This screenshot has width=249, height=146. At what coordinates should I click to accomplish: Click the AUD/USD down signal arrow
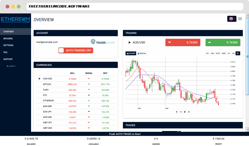(89, 79)
